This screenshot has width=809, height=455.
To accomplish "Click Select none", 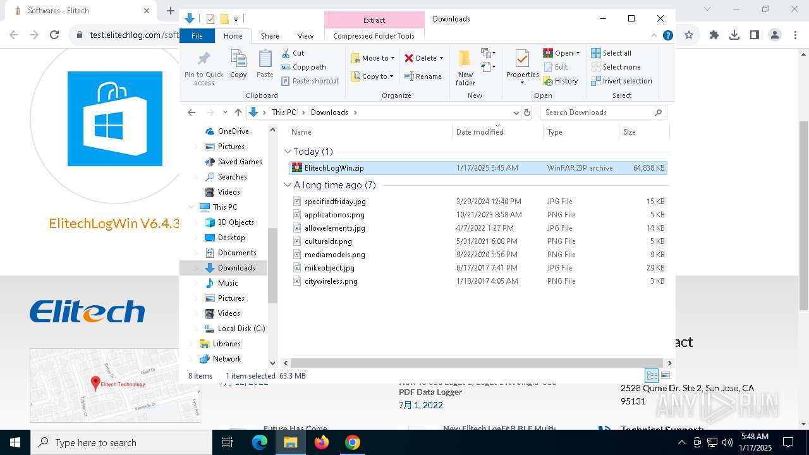I will 616,67.
